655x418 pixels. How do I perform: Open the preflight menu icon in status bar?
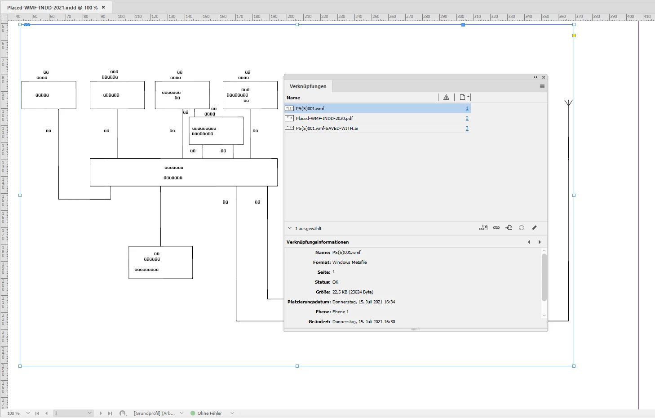click(x=123, y=413)
